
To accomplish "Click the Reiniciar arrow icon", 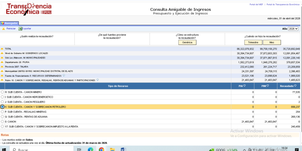I will coord(4,29).
